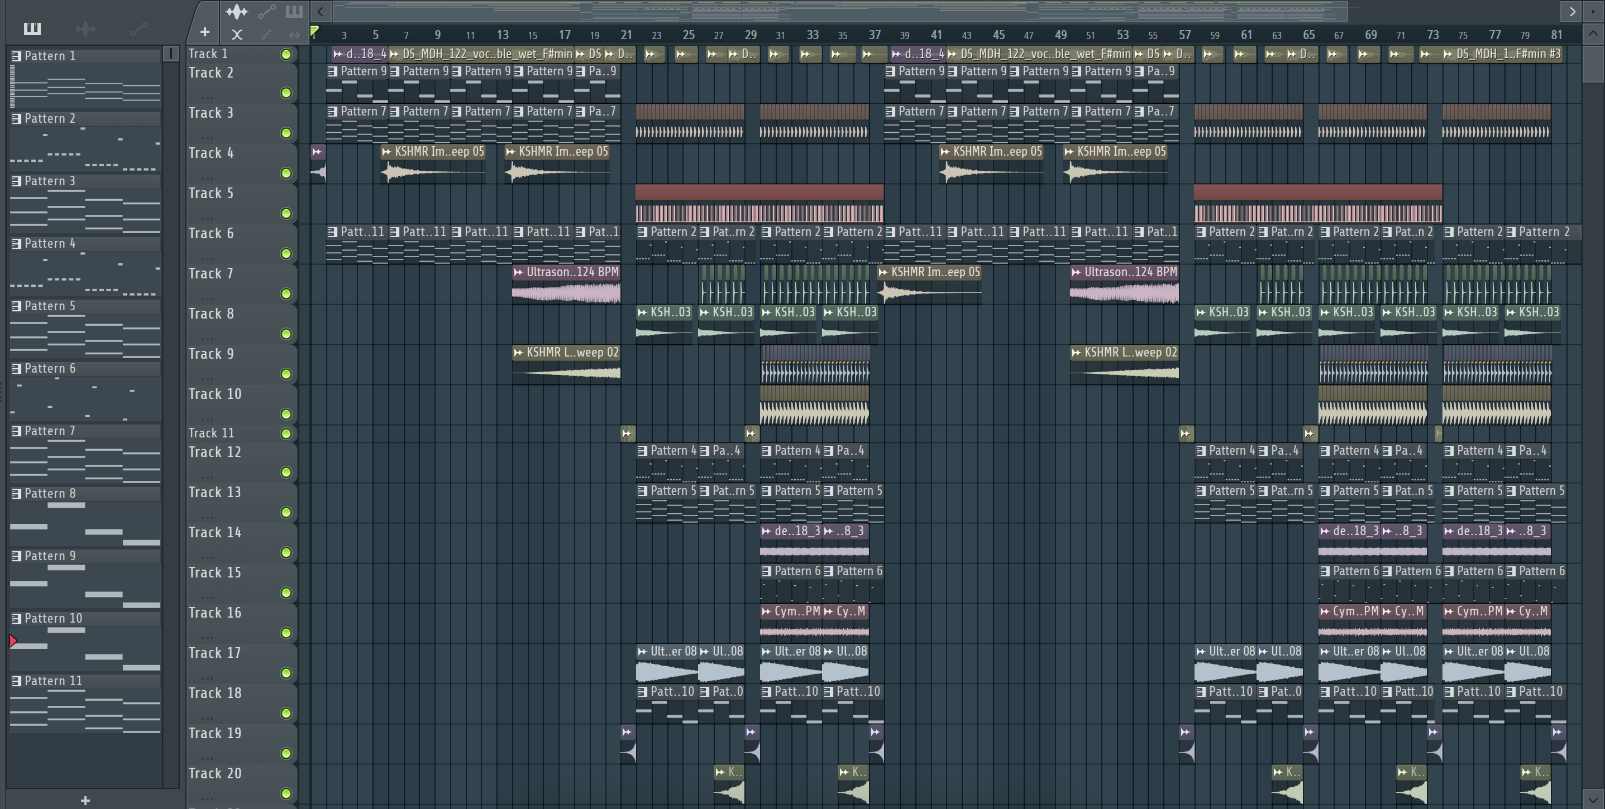This screenshot has width=1605, height=809.
Task: Click the piano-roll icon beside Pattern 8
Action: click(x=17, y=493)
